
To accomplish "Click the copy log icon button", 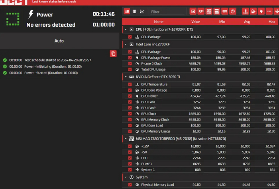I will pyautogui.click(x=113, y=53).
